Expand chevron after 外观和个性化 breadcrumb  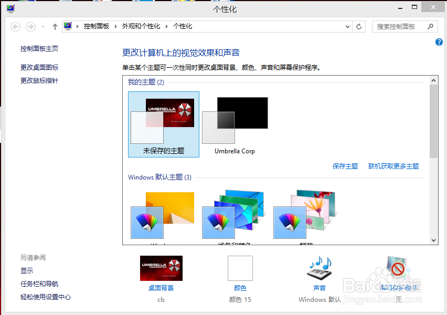click(x=167, y=27)
